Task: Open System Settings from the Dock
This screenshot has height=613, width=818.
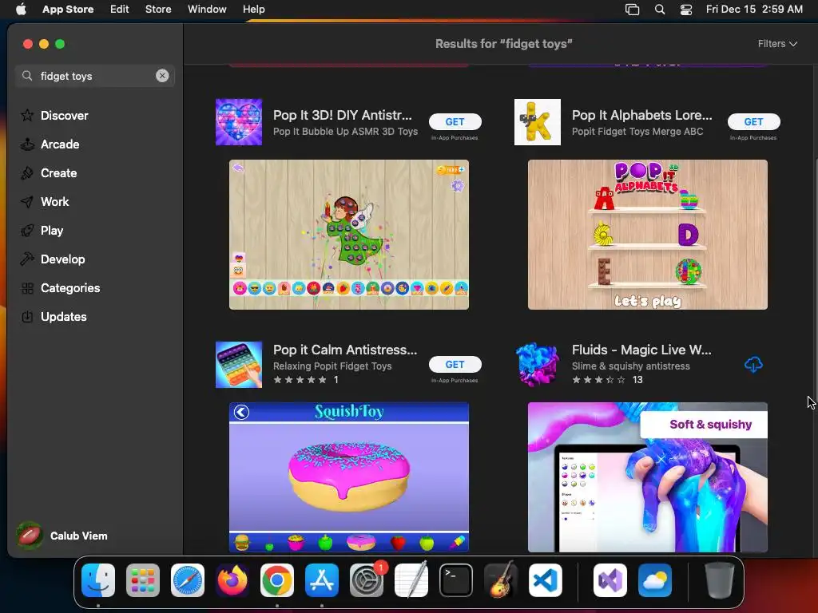Action: click(x=367, y=580)
